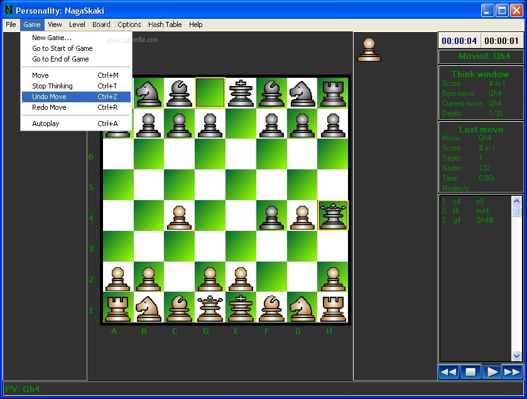Click the 'PV: Qh4' status bar text
Screen dimensions: 527x399
pos(22,389)
